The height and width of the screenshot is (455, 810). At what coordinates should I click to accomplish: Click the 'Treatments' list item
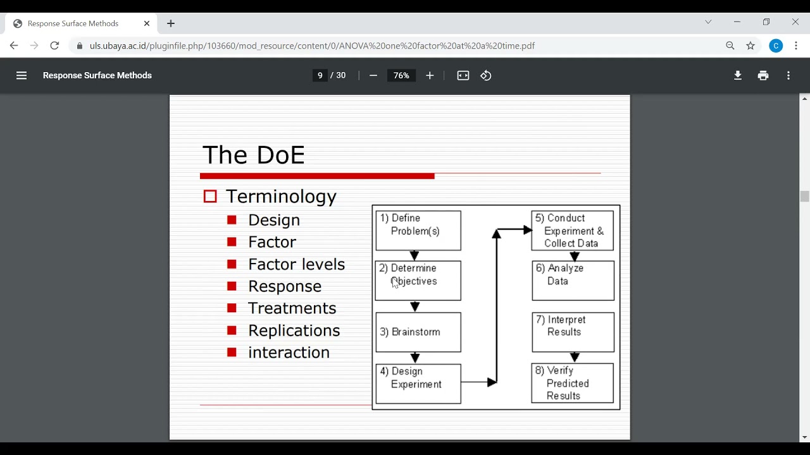[x=292, y=308]
